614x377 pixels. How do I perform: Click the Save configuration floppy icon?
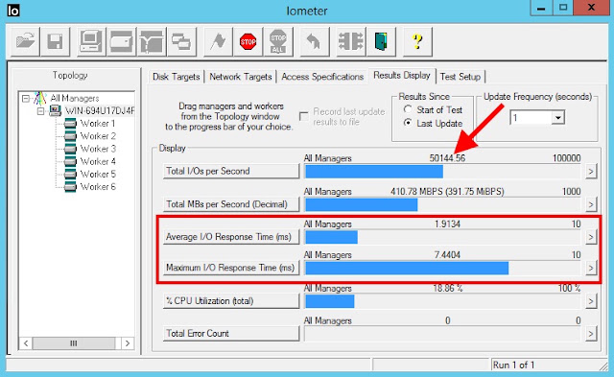(x=56, y=41)
